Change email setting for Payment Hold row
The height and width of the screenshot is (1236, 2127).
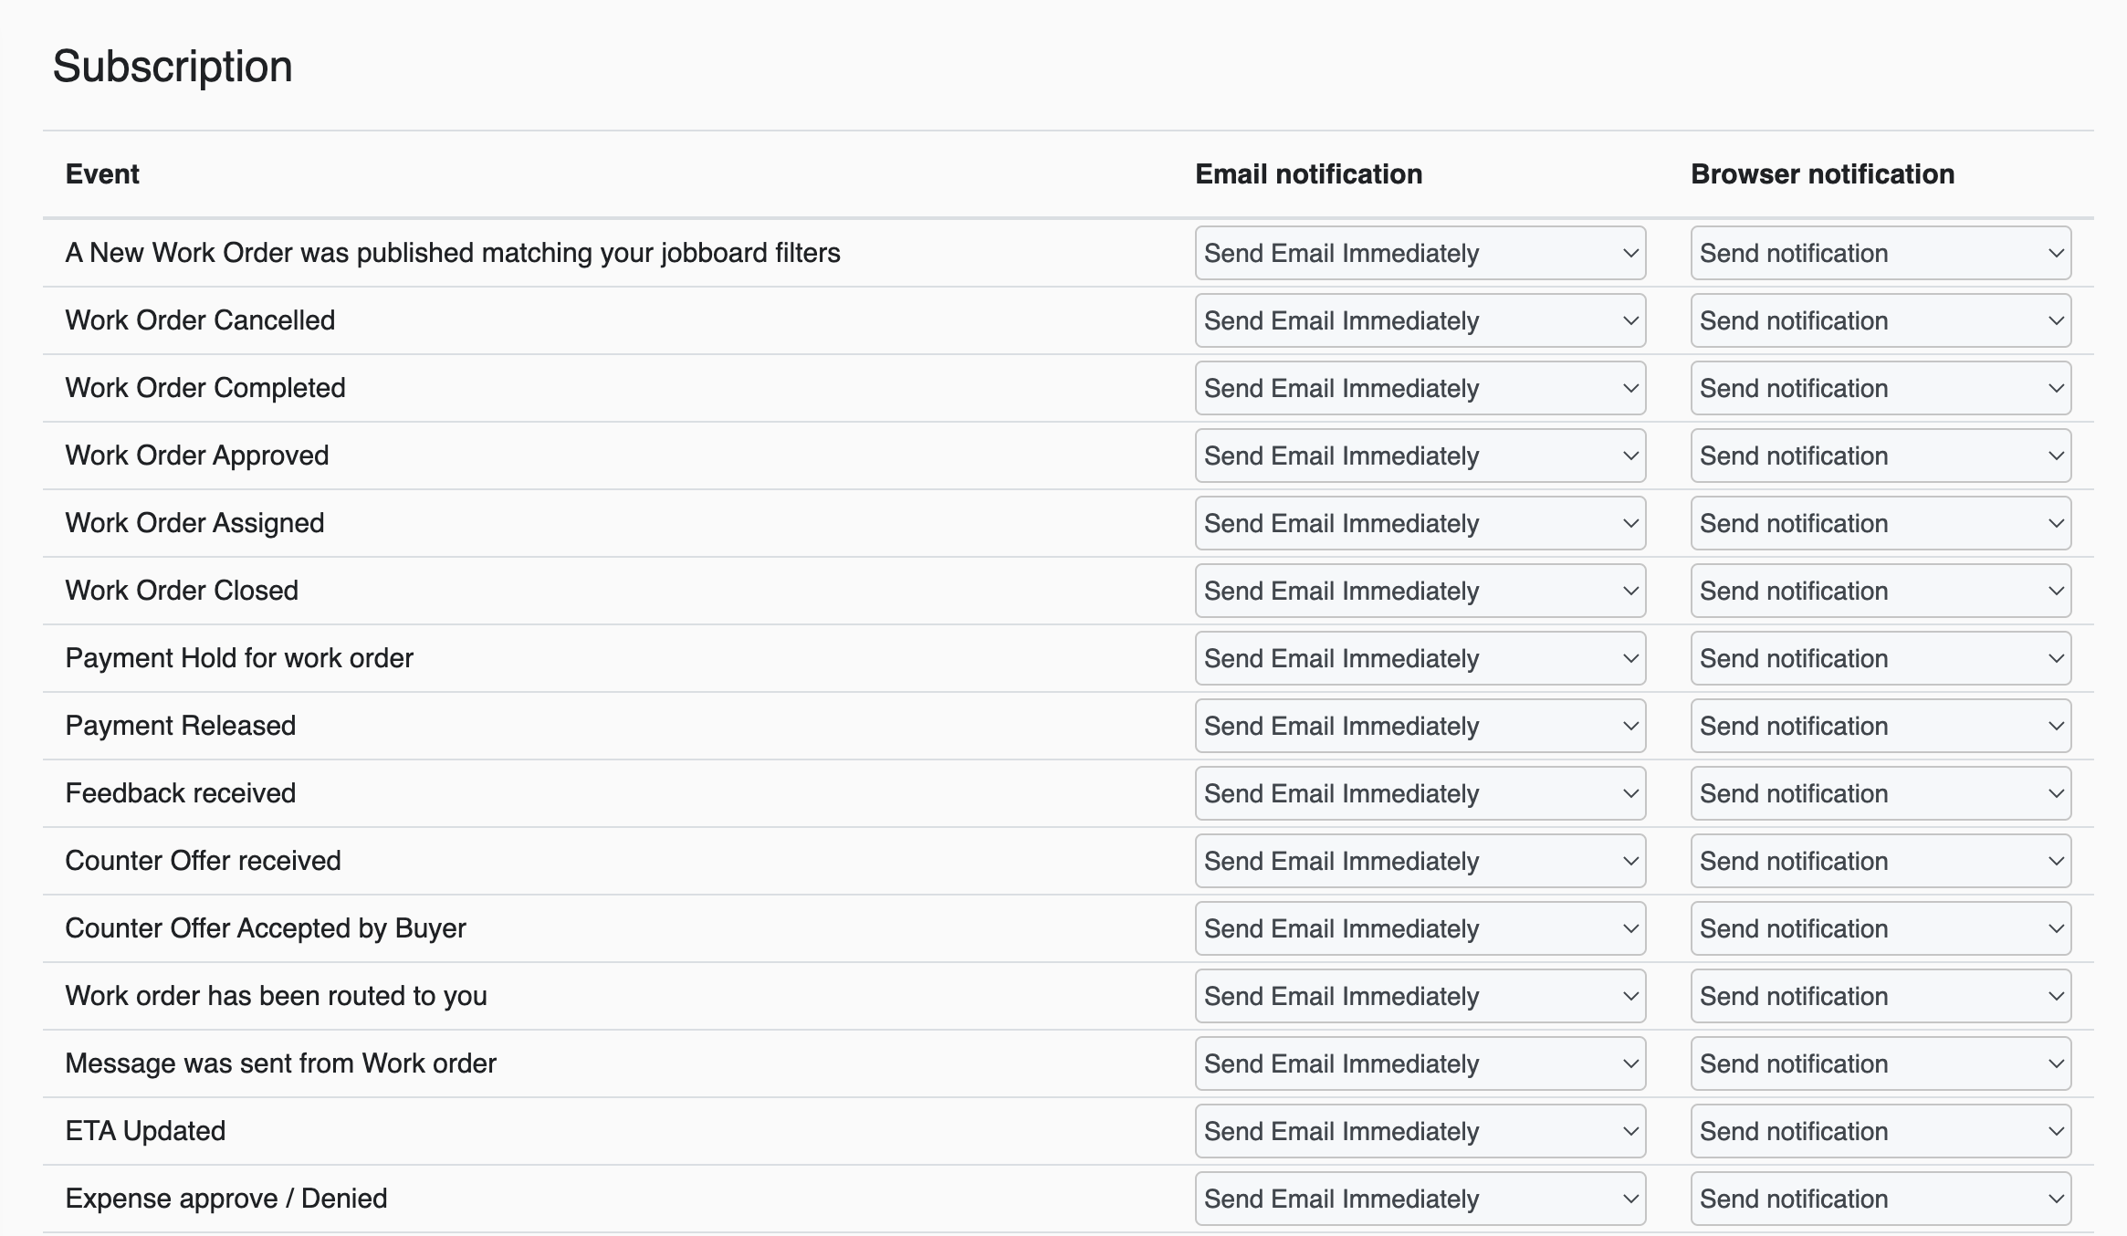coord(1420,658)
